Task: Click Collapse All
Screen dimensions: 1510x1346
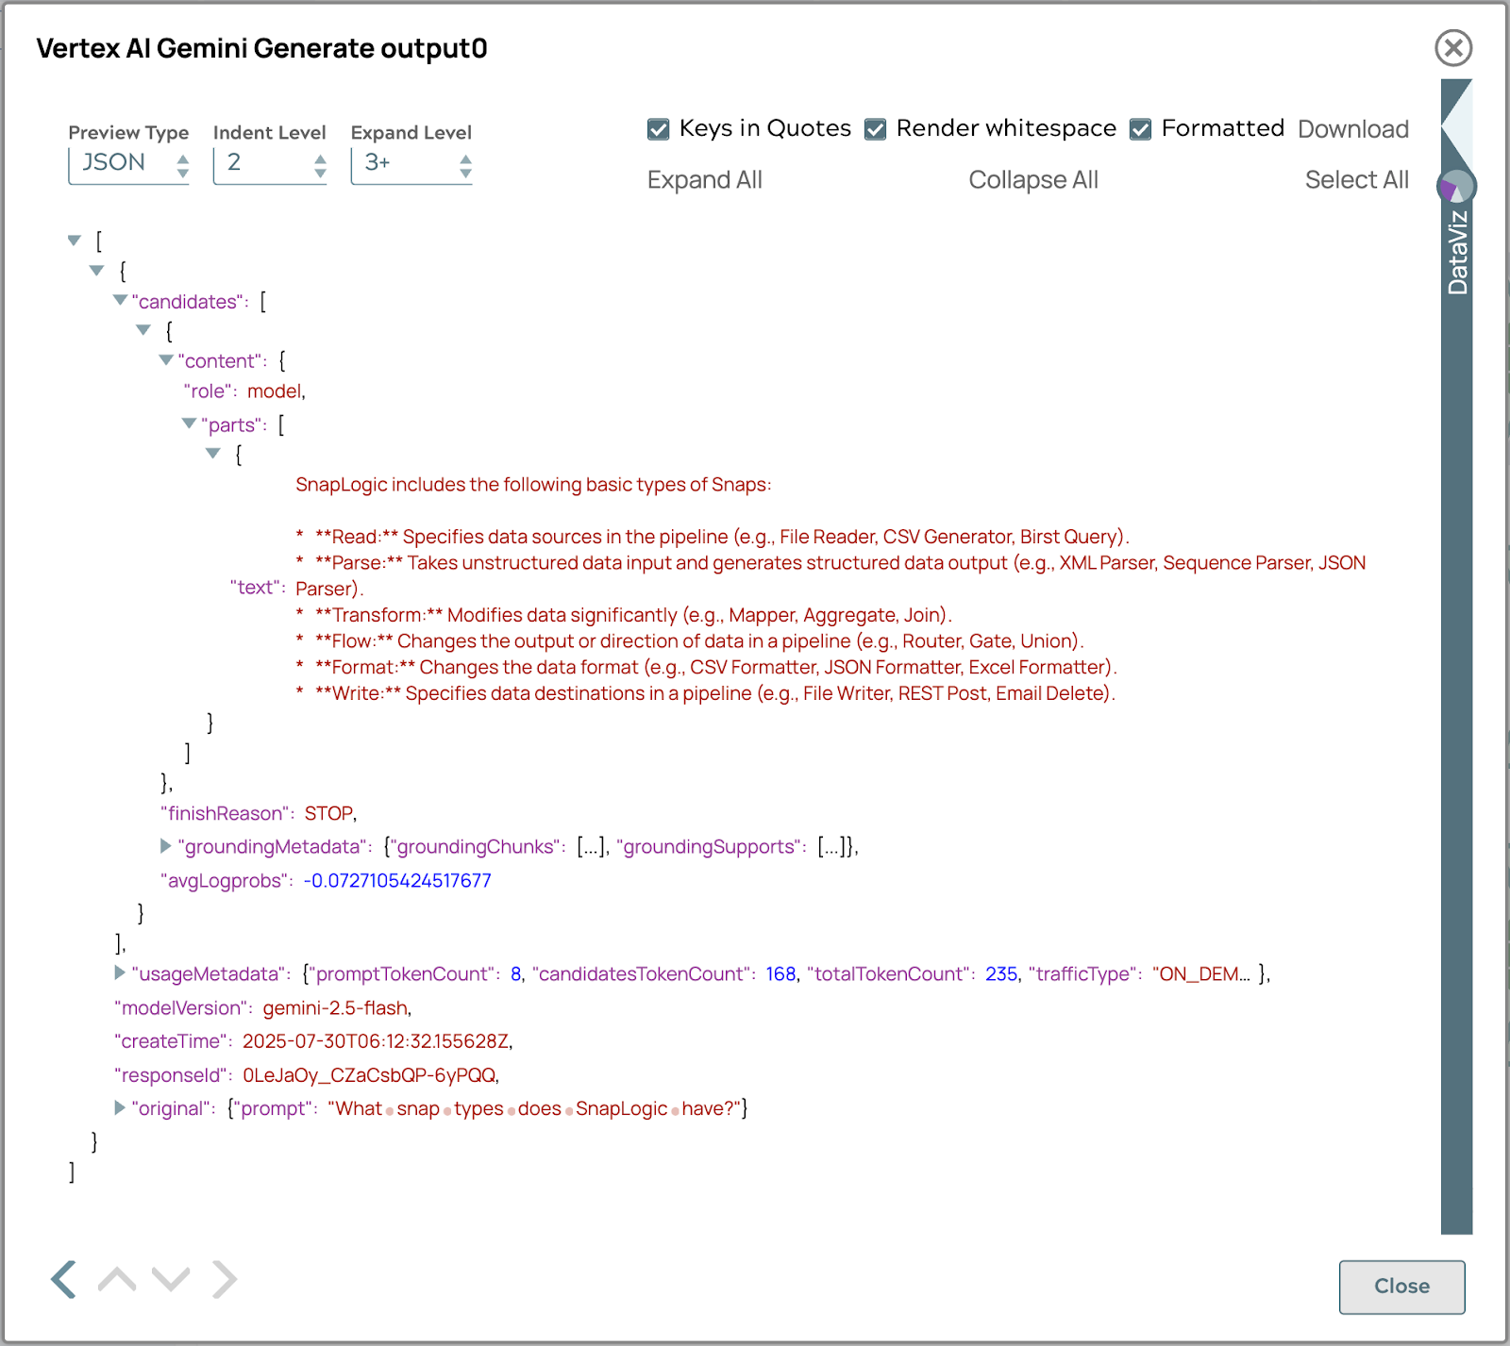Action: pos(1033,180)
